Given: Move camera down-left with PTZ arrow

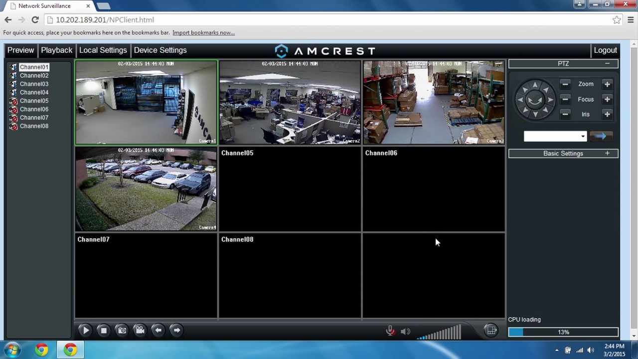Looking at the screenshot, I should (x=525, y=110).
